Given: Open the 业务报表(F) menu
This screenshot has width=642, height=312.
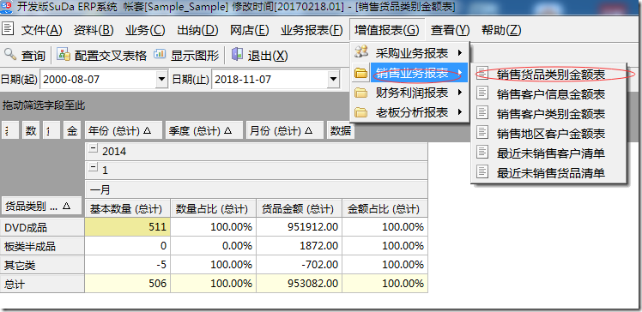Looking at the screenshot, I should tap(312, 30).
